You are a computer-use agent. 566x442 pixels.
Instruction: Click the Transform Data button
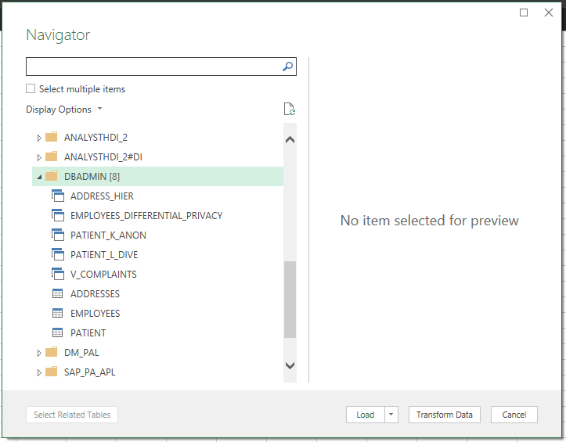[x=445, y=415]
